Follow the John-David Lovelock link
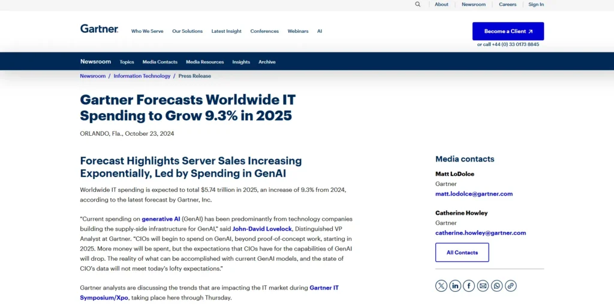Screen dimensions: 614x305 261,228
